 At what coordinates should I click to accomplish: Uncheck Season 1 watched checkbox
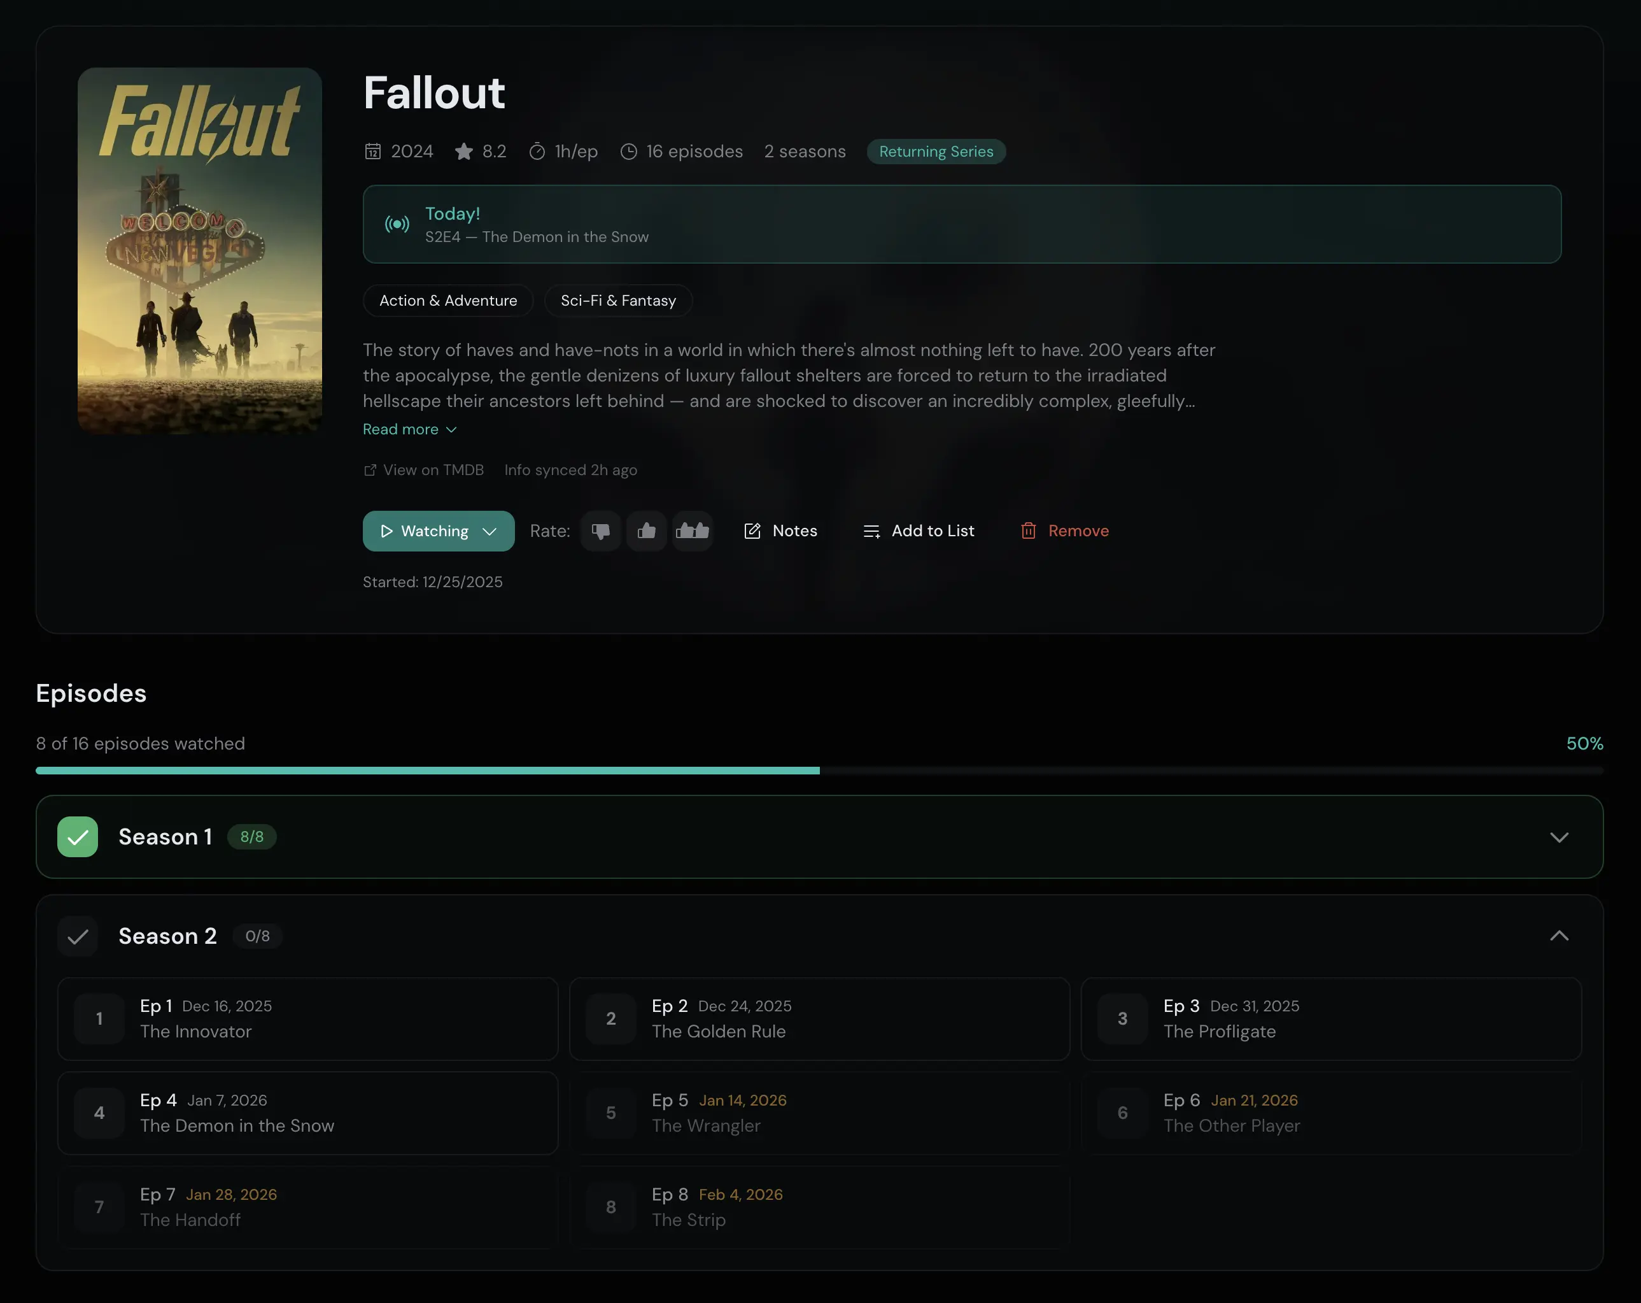click(78, 837)
